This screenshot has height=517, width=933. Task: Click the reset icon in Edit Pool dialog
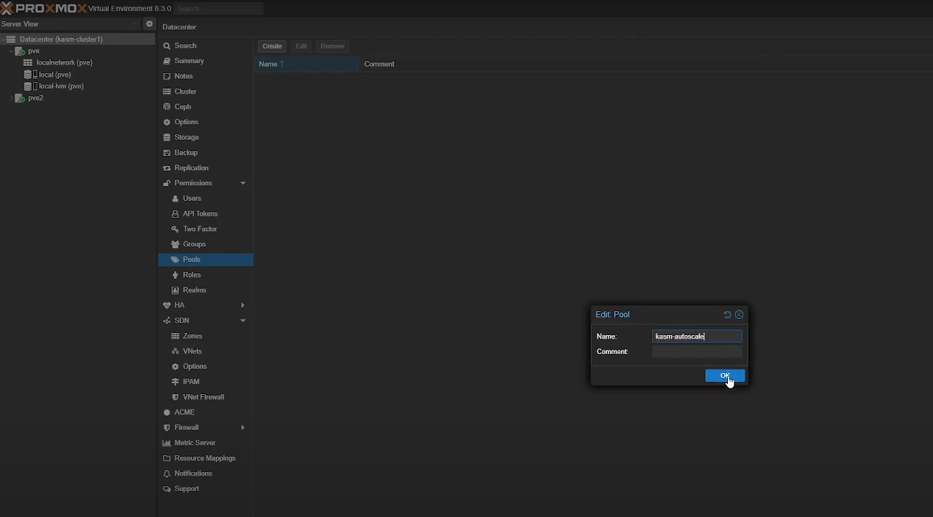727,315
